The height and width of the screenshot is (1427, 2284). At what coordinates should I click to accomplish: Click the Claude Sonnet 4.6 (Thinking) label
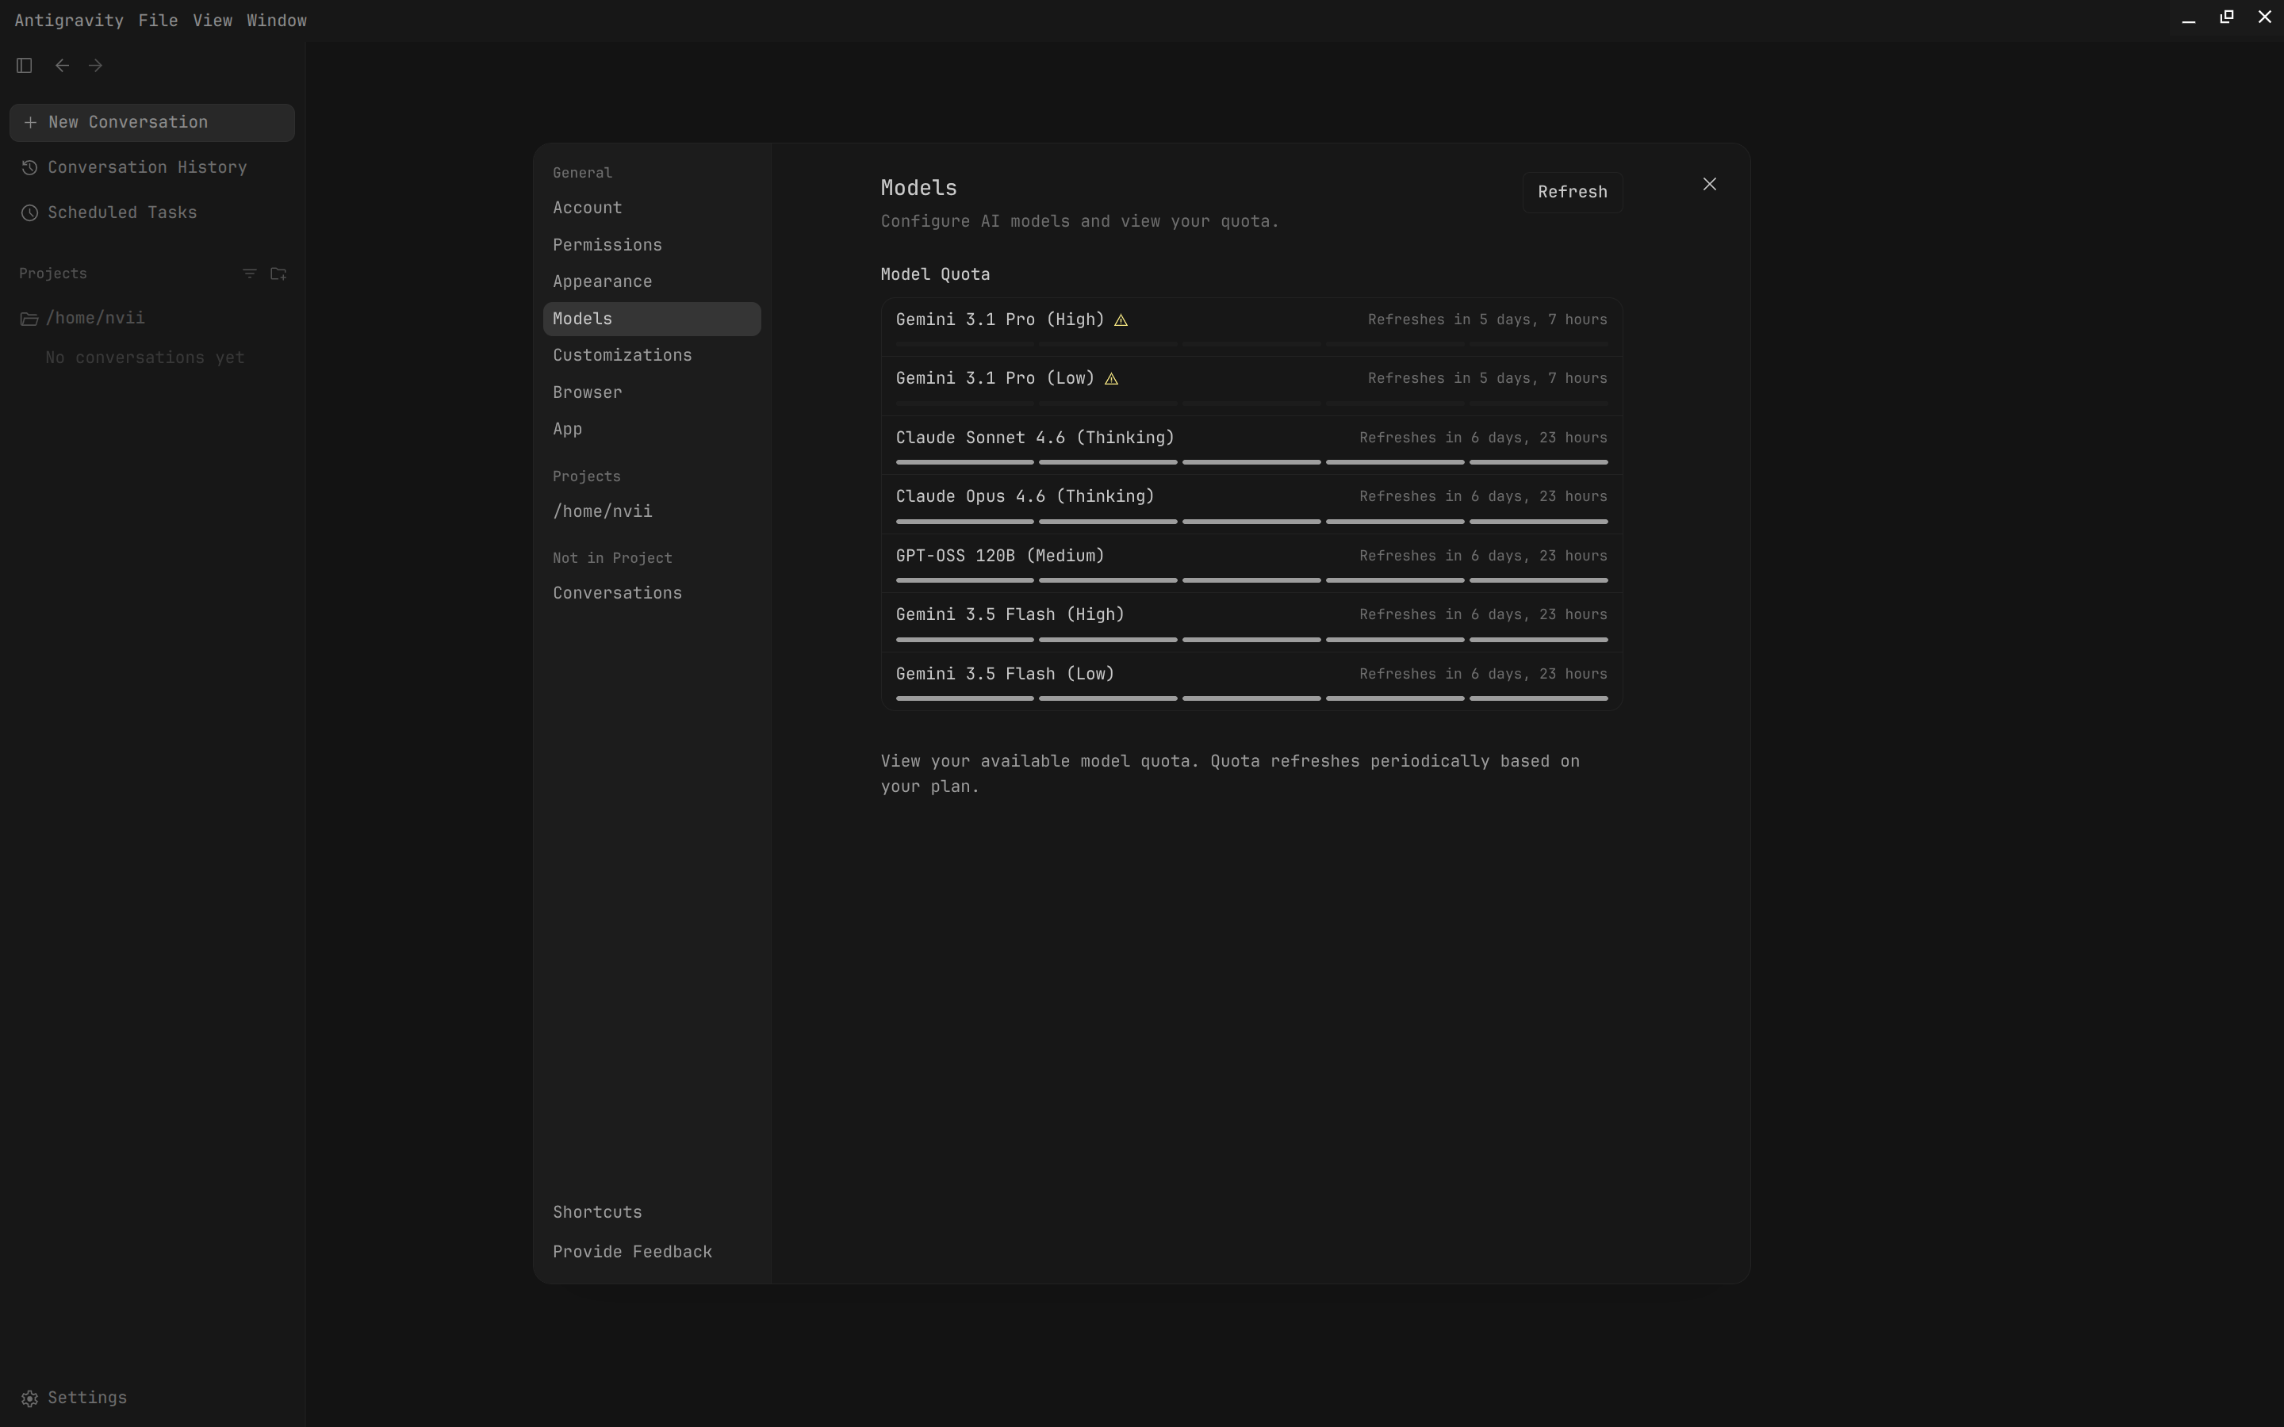pos(1034,438)
